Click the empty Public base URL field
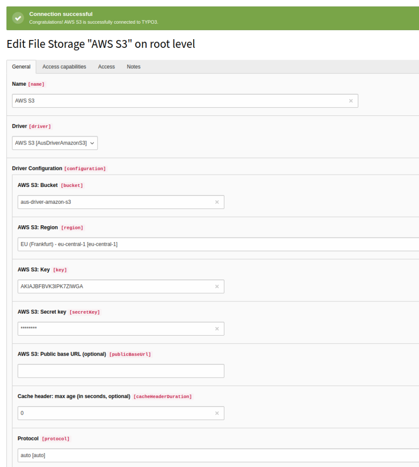 [x=121, y=371]
